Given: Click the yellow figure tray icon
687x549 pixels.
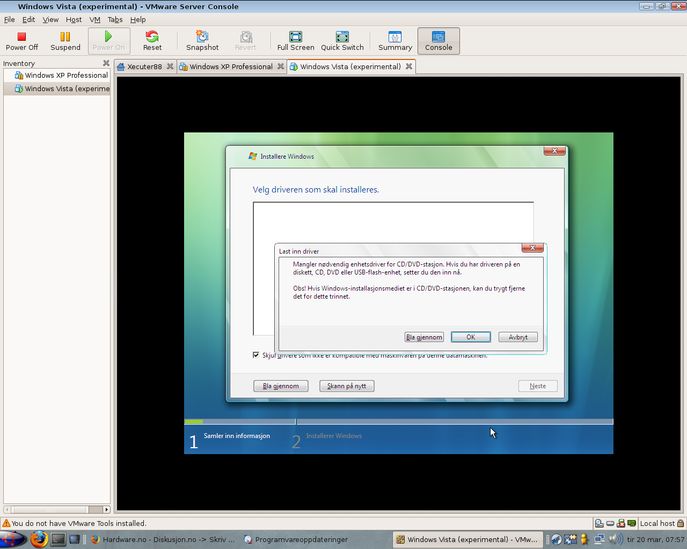Looking at the screenshot, I should pos(584,539).
